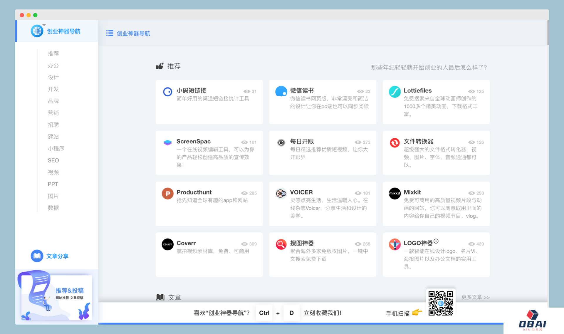This screenshot has width=564, height=334.
Task: Click the QR code image
Action: tap(440, 303)
